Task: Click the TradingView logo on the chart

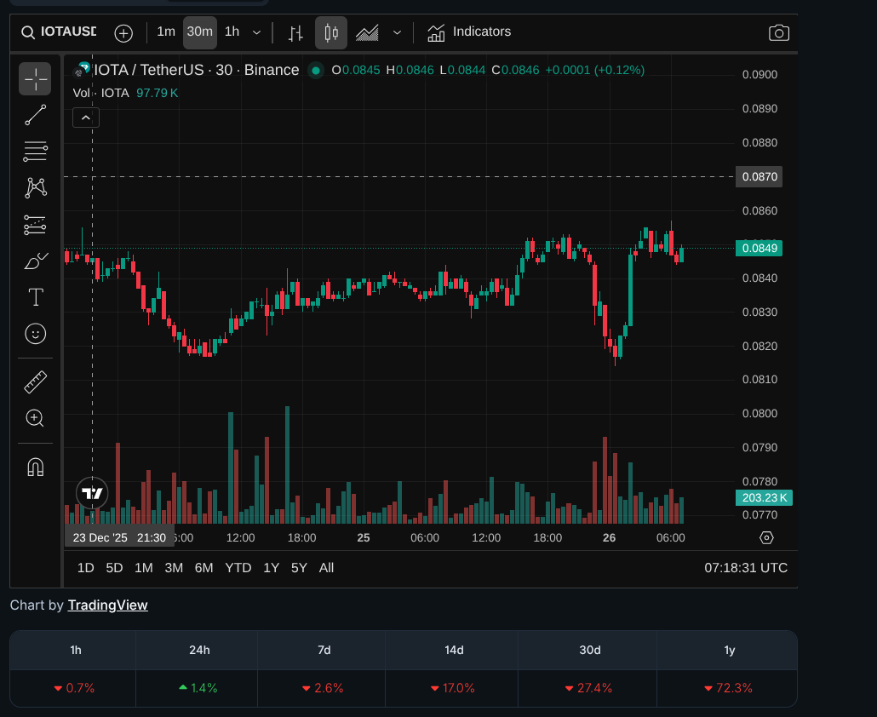Action: 92,493
